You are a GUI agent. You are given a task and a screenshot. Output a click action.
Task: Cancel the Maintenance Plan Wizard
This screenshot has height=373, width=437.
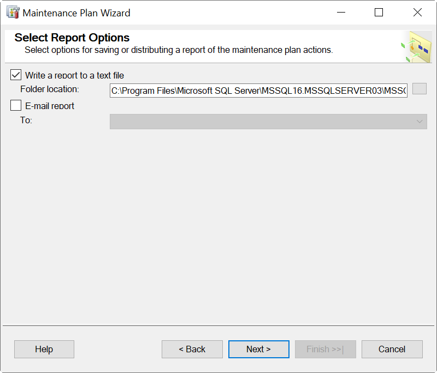tap(392, 349)
